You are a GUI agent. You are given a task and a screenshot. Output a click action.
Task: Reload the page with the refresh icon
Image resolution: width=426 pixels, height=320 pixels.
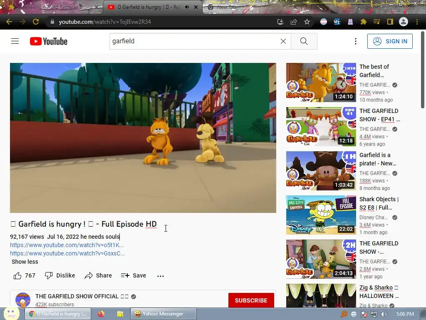pos(36,22)
